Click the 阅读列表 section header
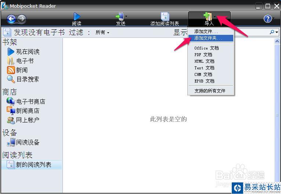281x194 pixels. click(x=17, y=155)
